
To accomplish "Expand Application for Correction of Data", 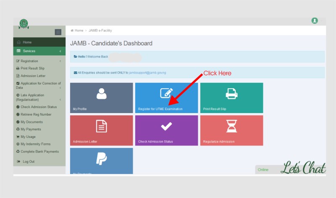I will pos(39,85).
